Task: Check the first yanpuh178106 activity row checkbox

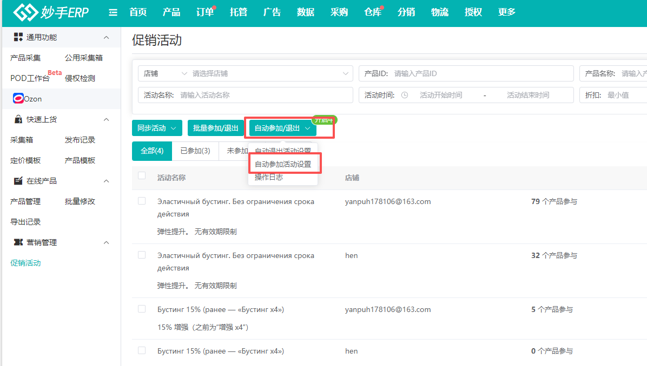Action: pyautogui.click(x=142, y=201)
